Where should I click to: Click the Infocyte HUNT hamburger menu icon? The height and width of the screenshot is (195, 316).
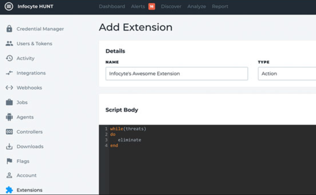9,6
